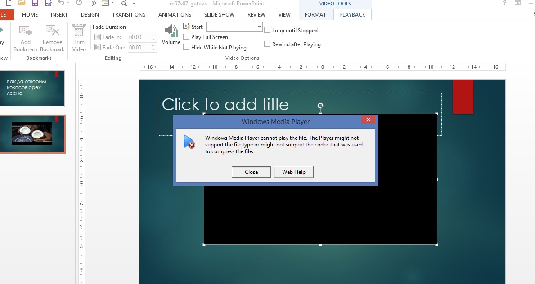Dismiss dialog with the red X button
535x284 pixels.
click(x=368, y=120)
